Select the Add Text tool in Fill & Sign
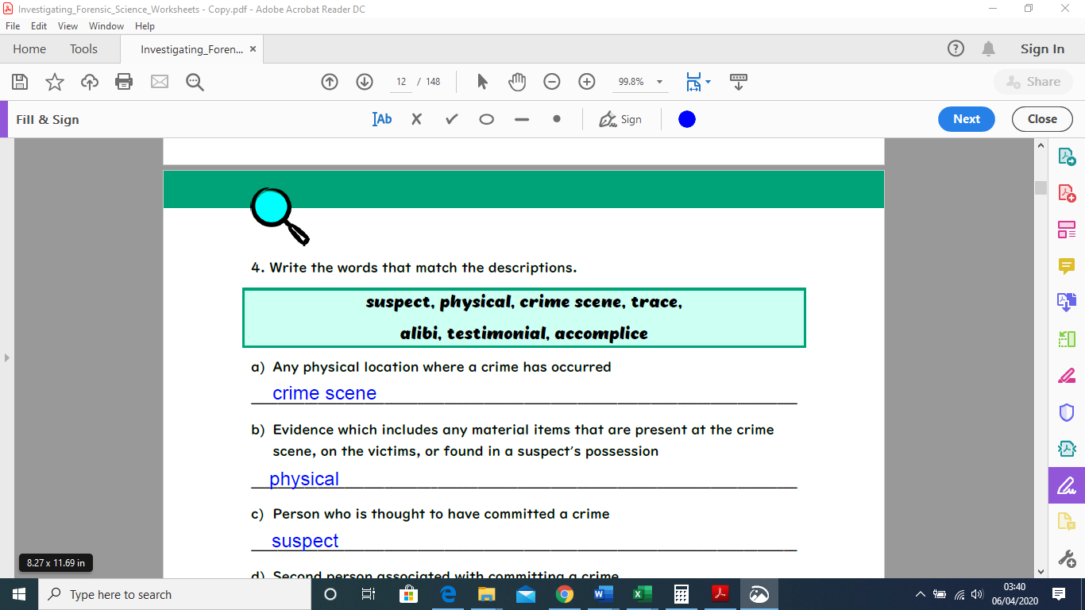The width and height of the screenshot is (1085, 610). point(381,119)
